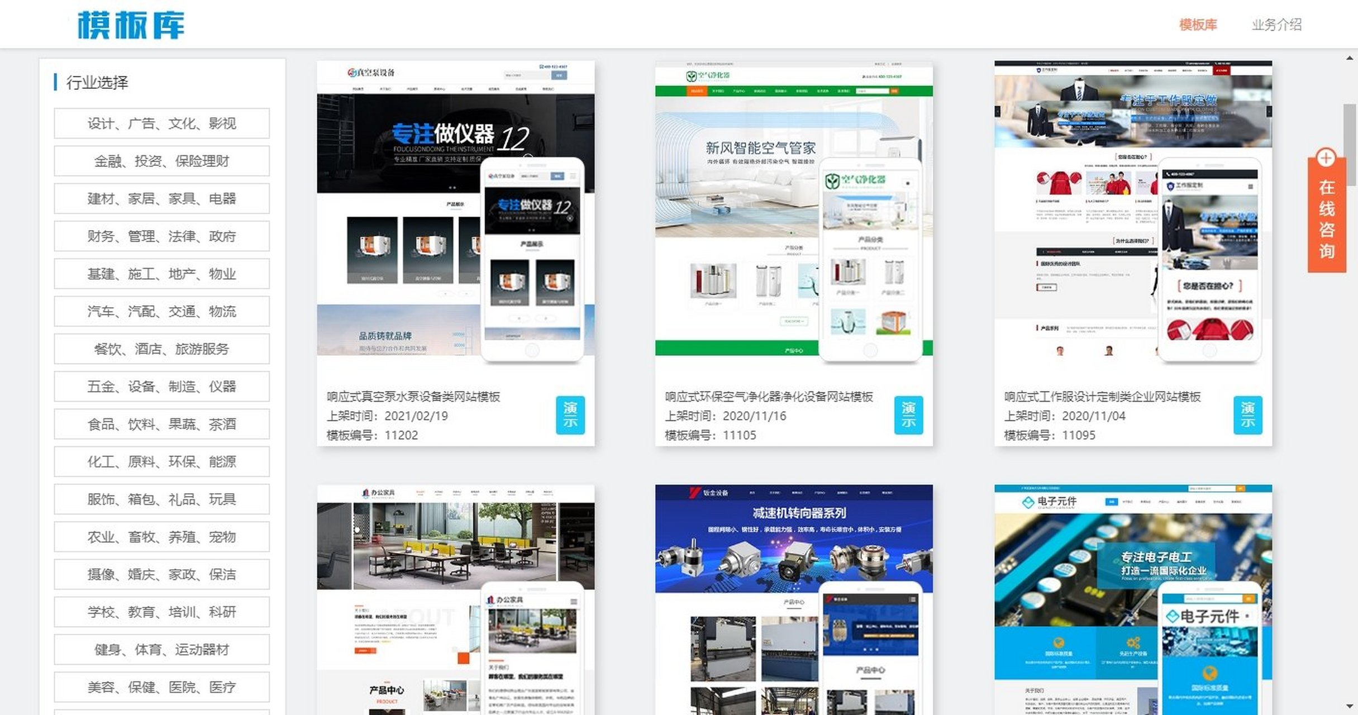The image size is (1358, 715).
Task: Click text 模板编号: 11095
Action: coord(1050,435)
